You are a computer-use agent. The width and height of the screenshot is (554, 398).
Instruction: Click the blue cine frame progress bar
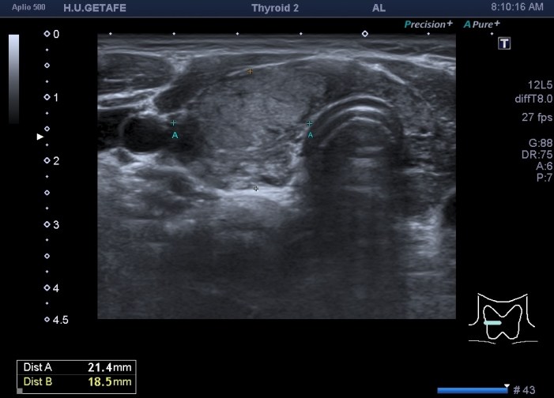click(472, 390)
